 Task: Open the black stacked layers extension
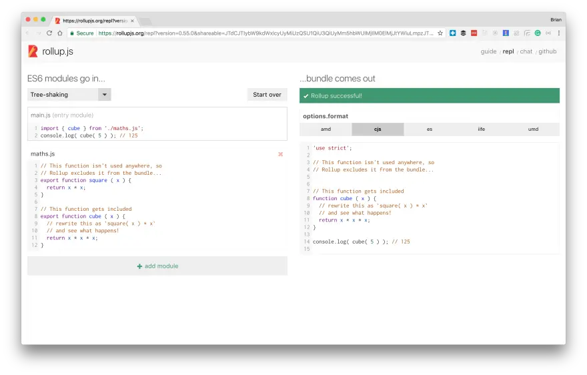pyautogui.click(x=463, y=33)
